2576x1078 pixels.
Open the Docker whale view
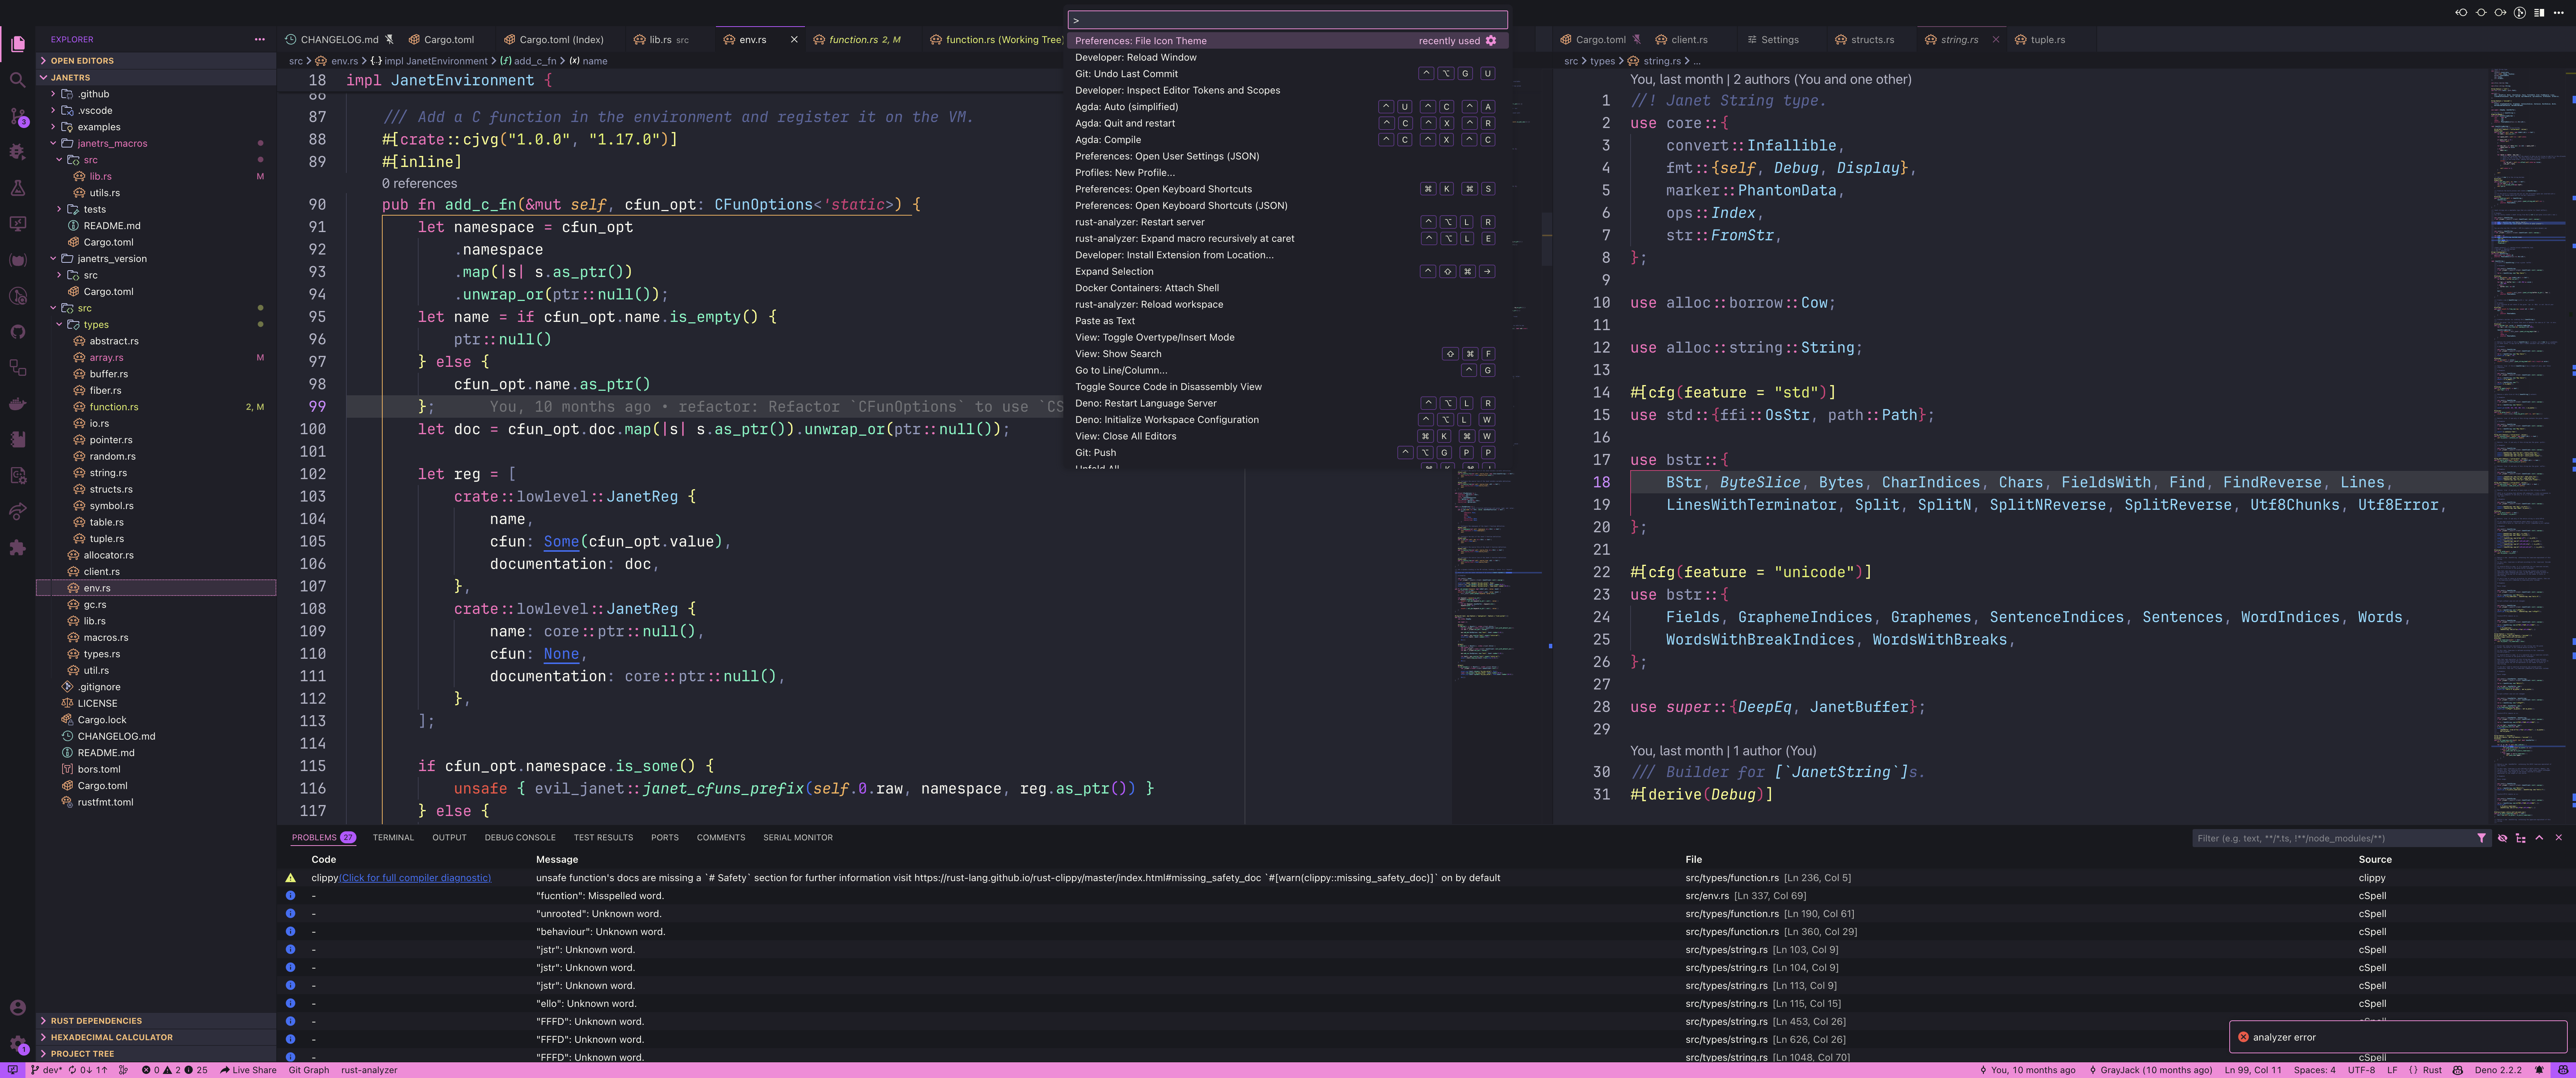(17, 404)
